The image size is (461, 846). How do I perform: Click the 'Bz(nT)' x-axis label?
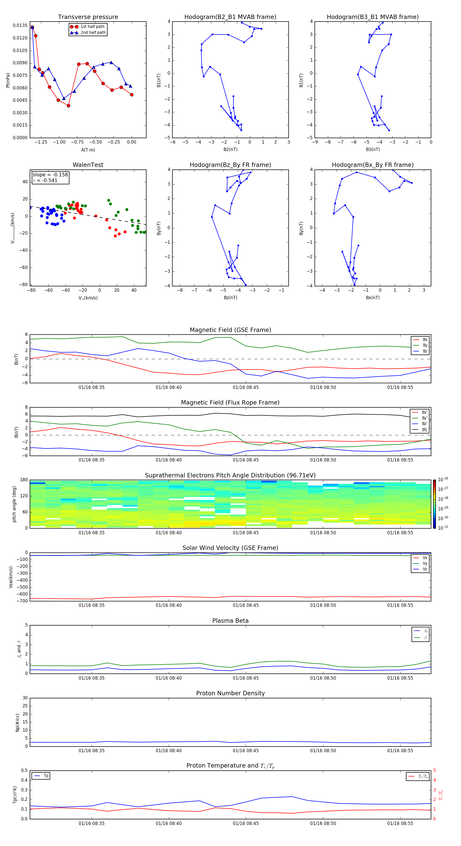230,298
